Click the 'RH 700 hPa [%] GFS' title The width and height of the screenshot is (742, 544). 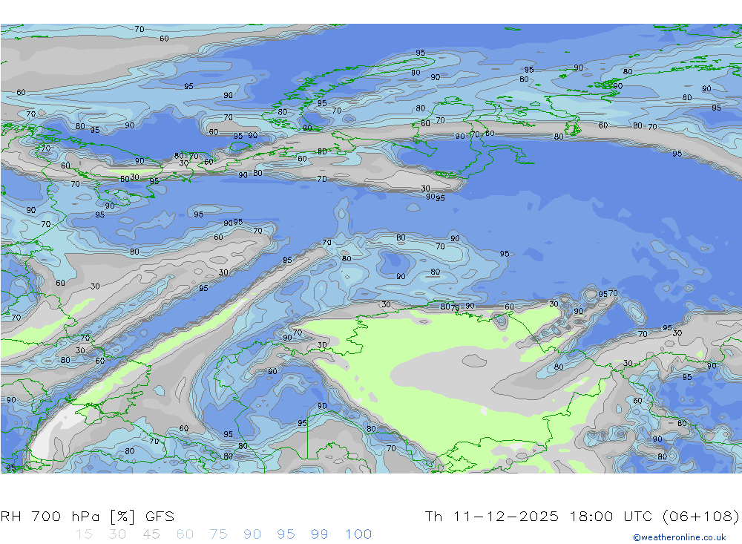(88, 516)
